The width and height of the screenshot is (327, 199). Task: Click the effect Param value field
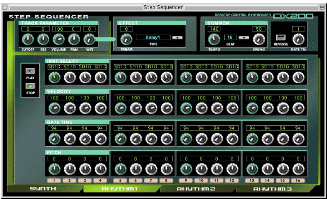[x=127, y=29]
